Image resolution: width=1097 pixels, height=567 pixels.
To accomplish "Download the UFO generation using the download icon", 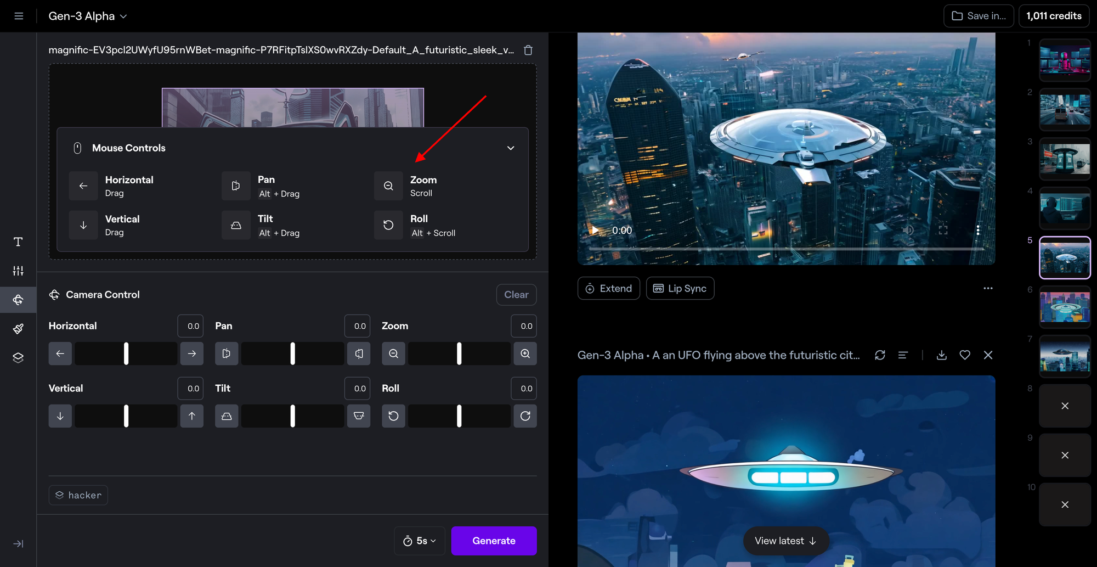I will (942, 355).
